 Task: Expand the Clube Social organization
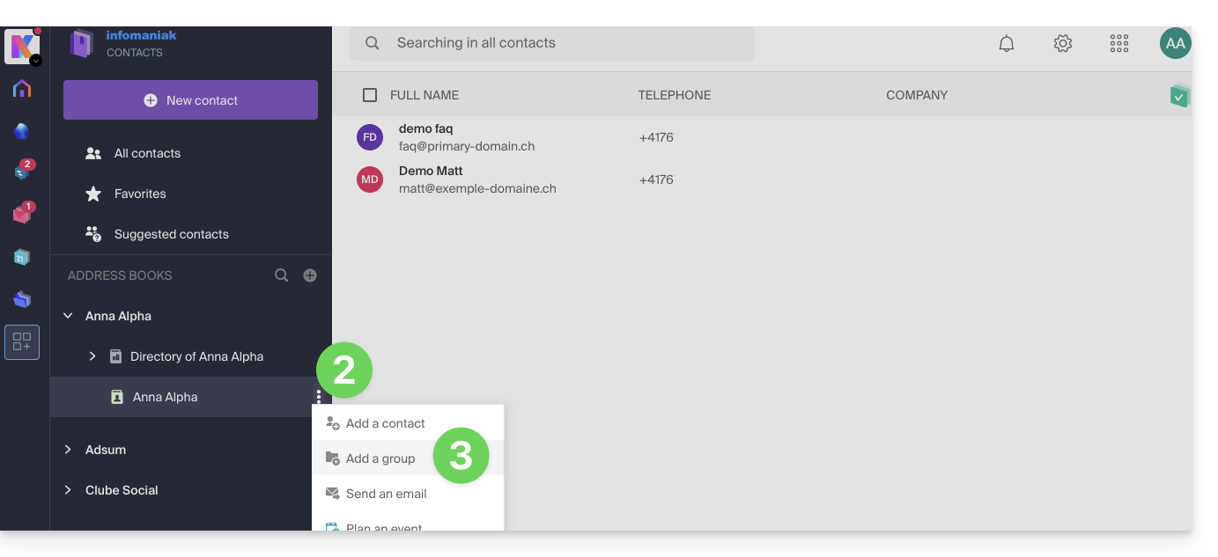coord(68,490)
